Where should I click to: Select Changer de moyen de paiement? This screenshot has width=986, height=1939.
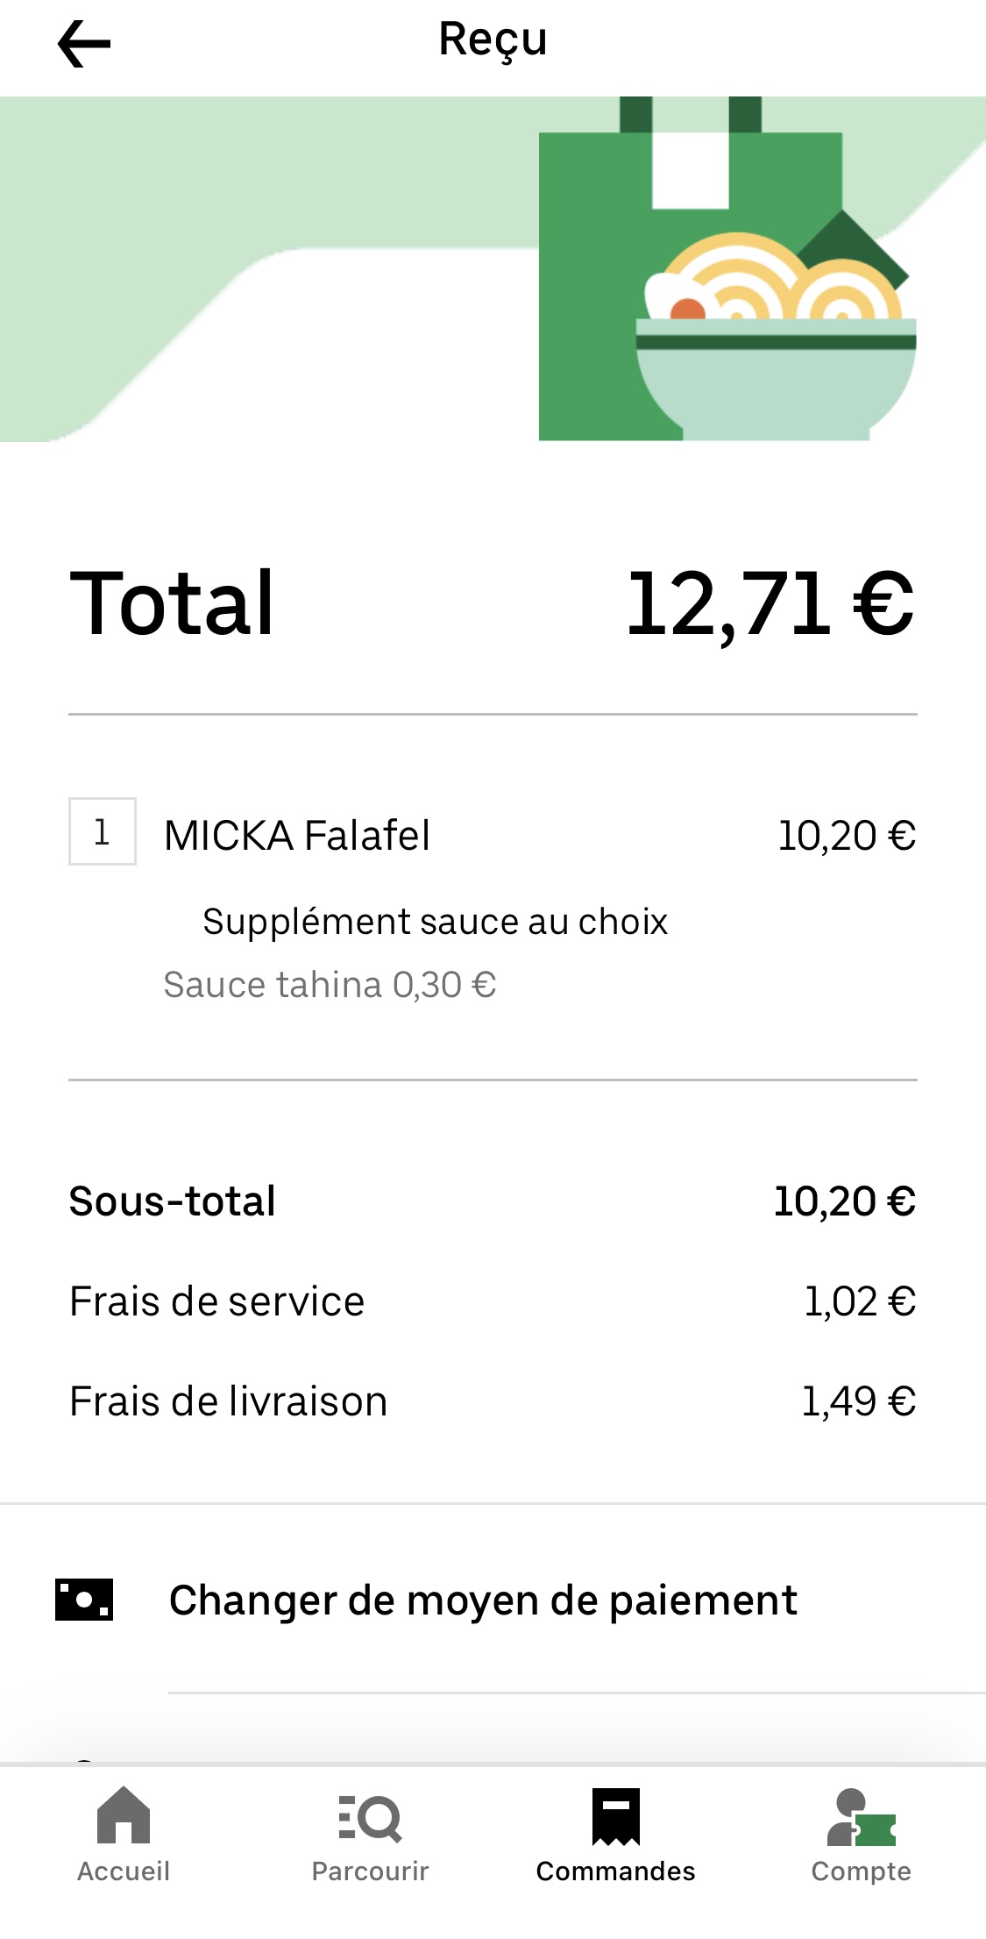(x=483, y=1600)
